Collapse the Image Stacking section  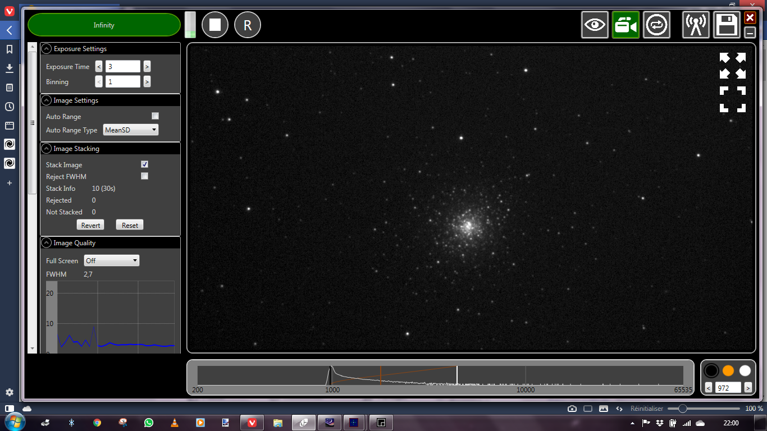point(47,149)
